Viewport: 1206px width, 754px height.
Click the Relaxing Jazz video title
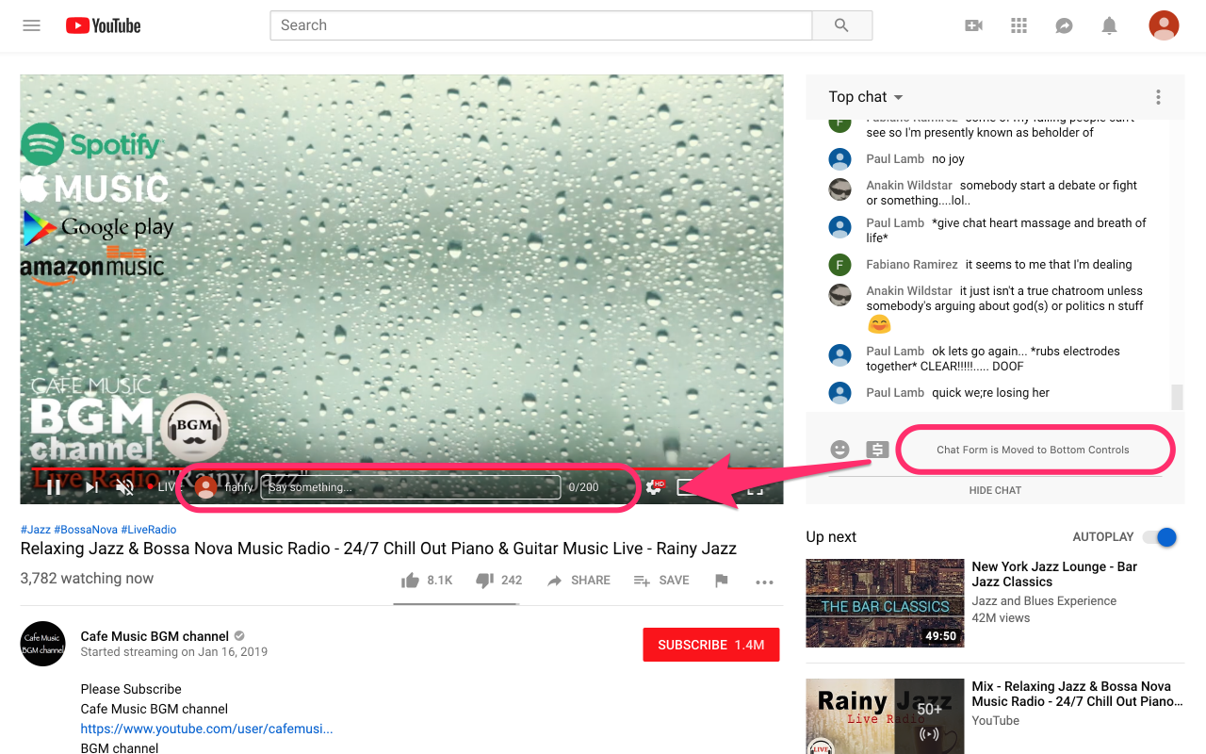coord(379,549)
